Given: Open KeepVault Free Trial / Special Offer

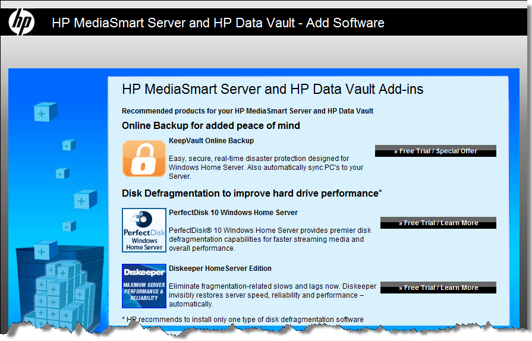Looking at the screenshot, I should click(435, 151).
